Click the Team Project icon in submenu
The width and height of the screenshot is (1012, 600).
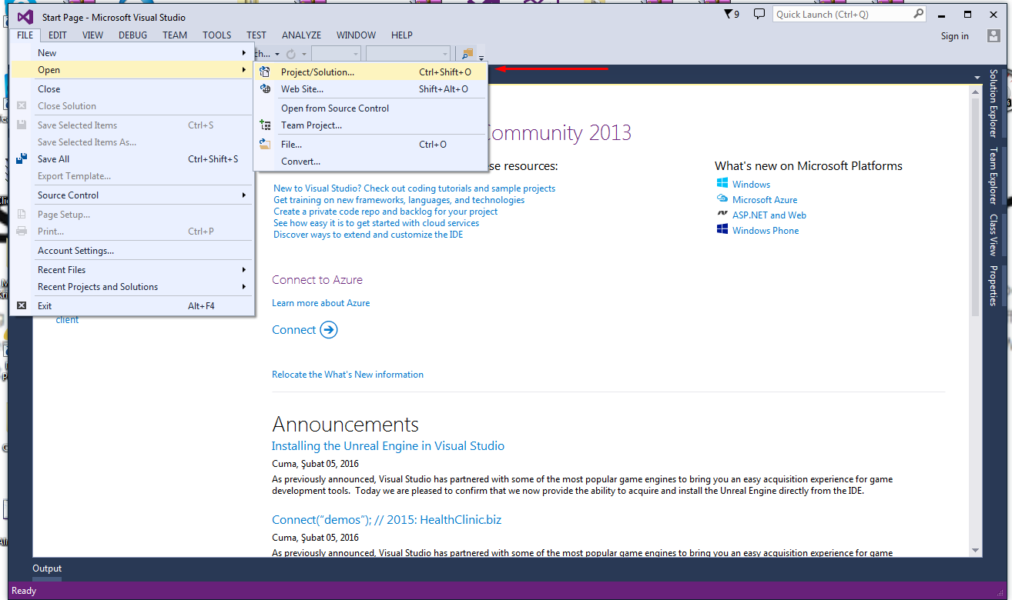coord(265,125)
